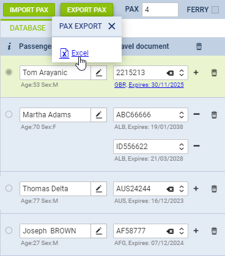
Task: Click text ALB, Expires: 19/01/2038
Action: click(x=149, y=127)
